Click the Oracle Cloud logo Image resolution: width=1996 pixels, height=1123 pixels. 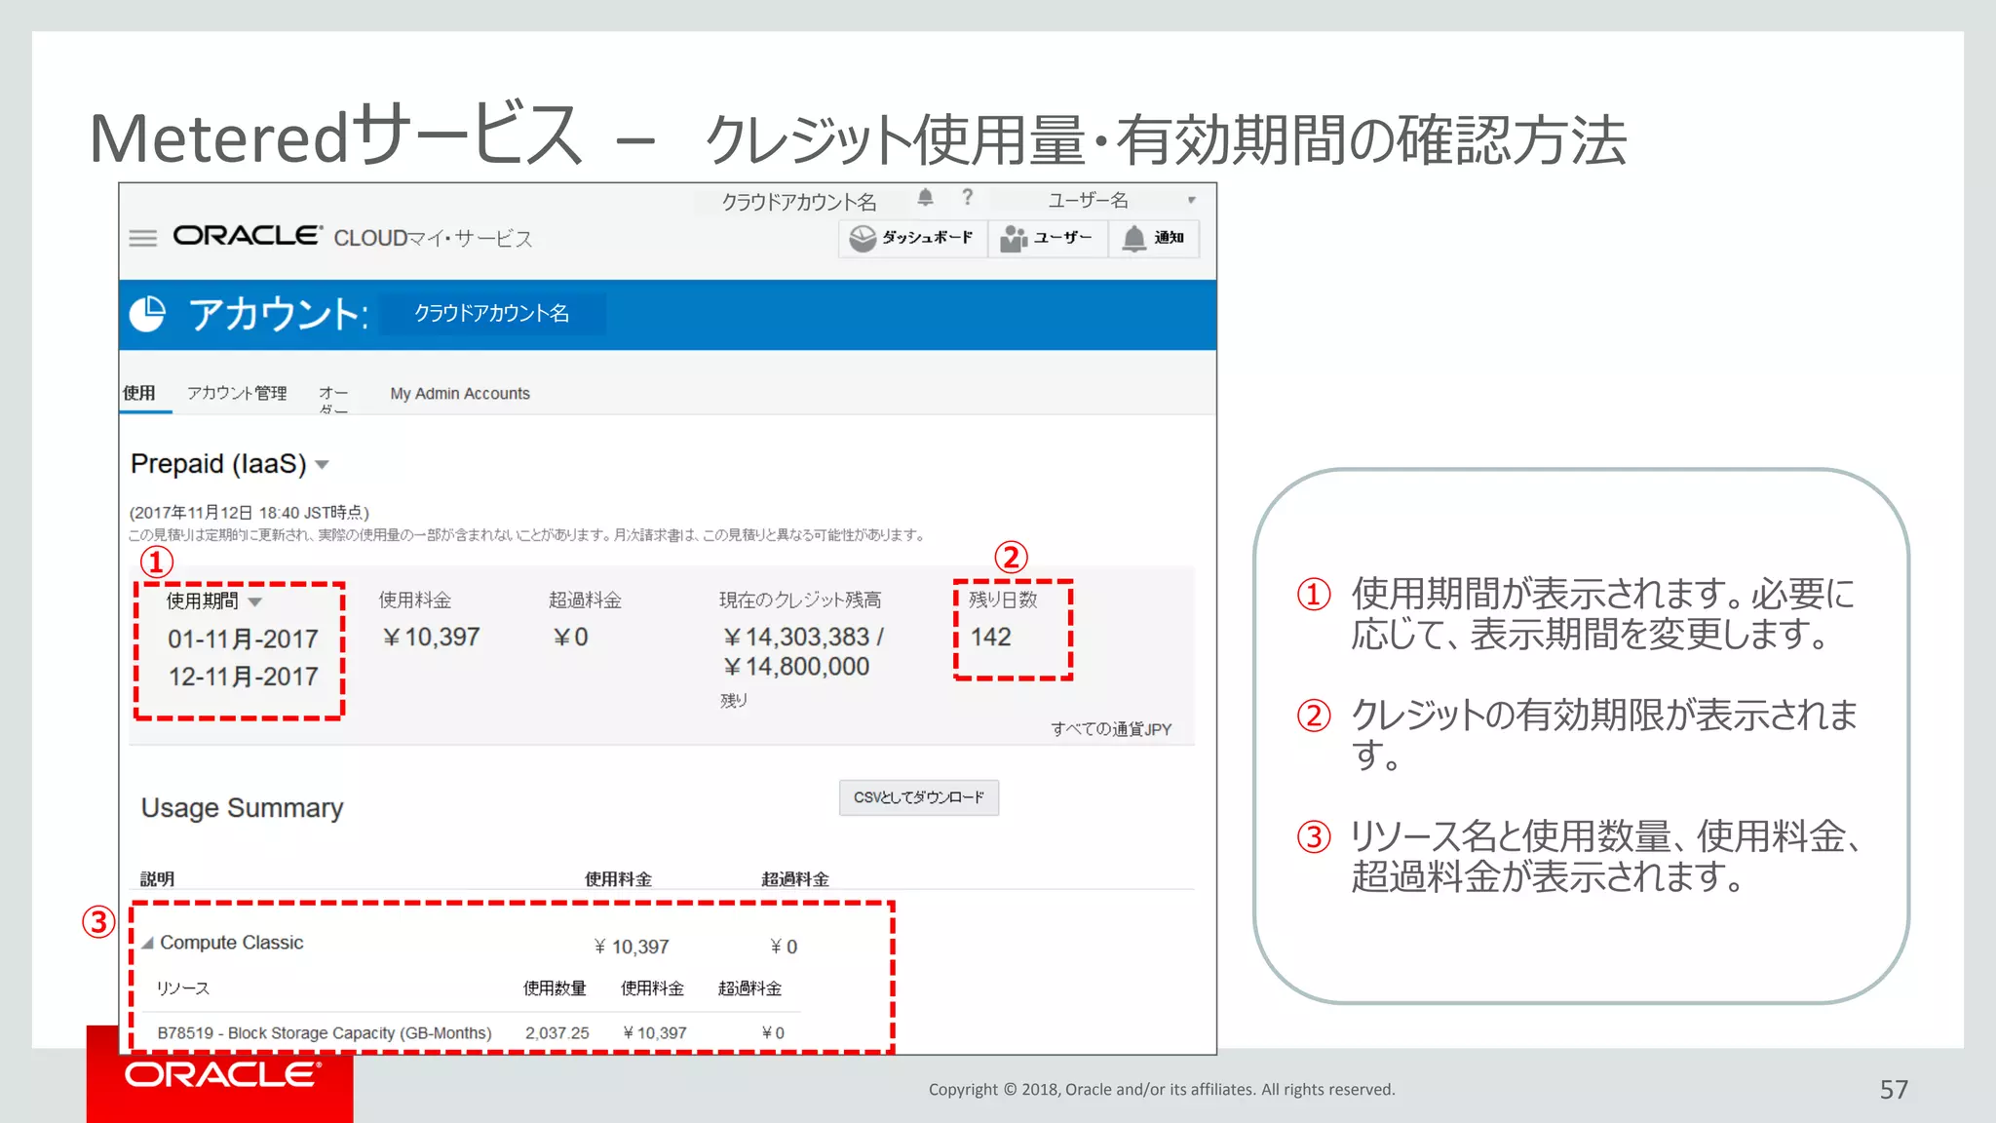(248, 236)
